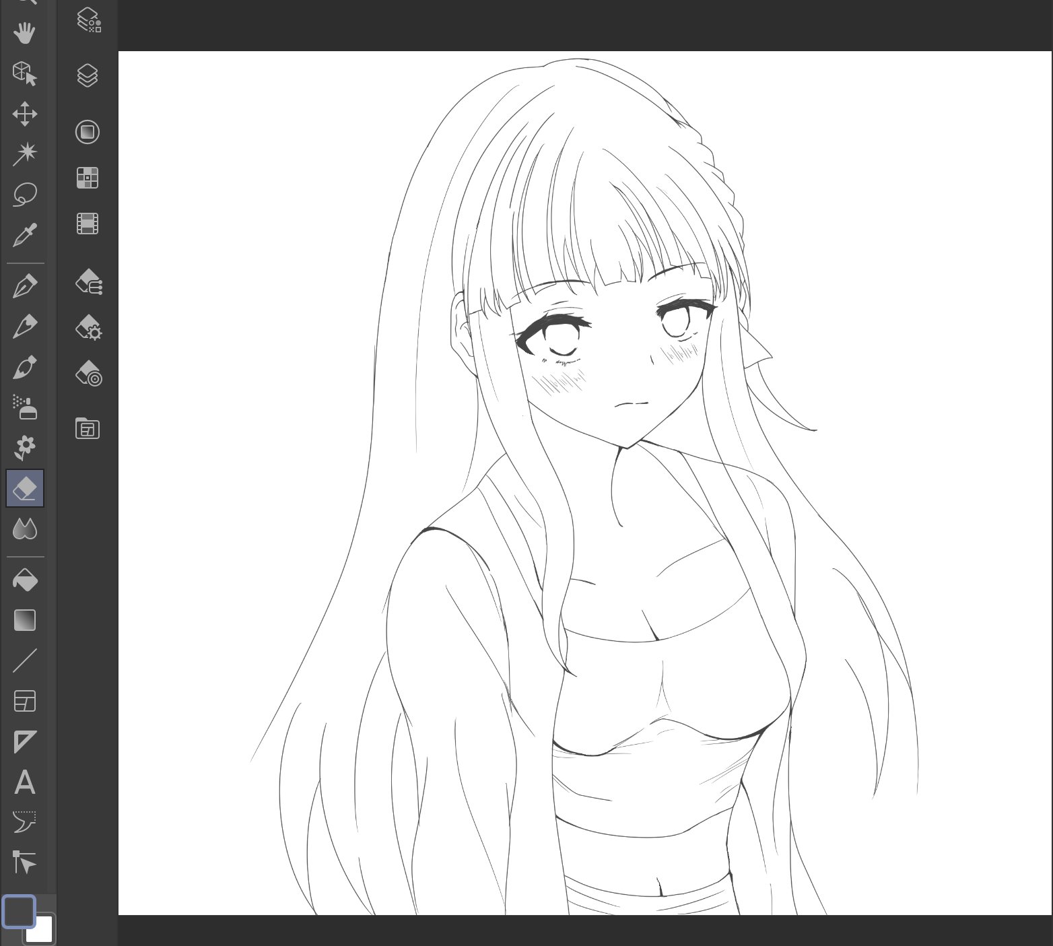Open the Tool Property eraser-gear icon
The image size is (1053, 946).
tap(88, 328)
